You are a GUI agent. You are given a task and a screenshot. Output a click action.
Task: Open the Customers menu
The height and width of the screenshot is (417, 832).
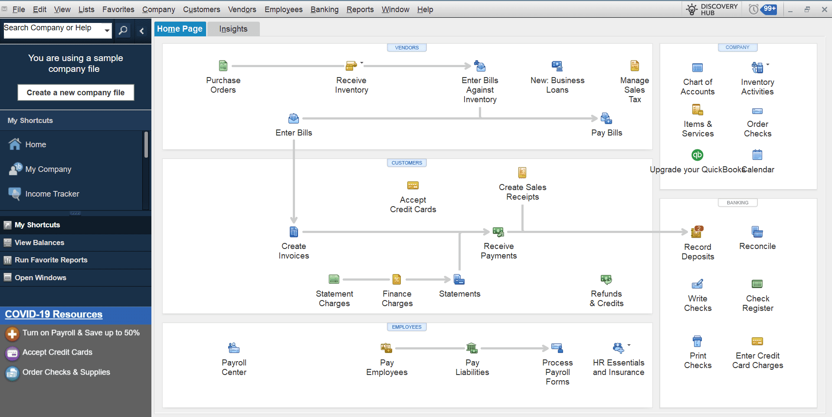pos(201,9)
